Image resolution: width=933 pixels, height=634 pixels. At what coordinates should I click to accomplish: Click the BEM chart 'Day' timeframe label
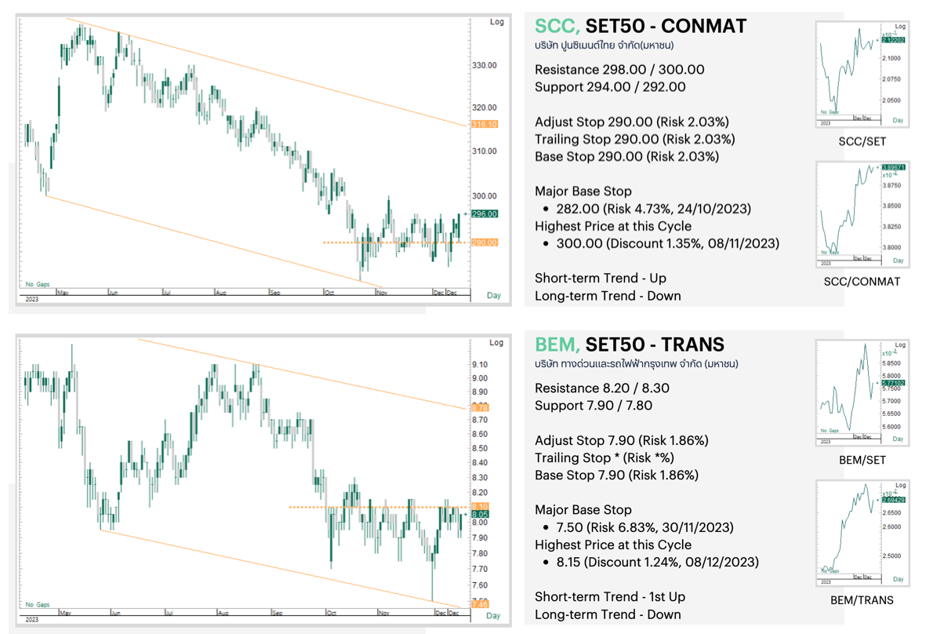click(493, 615)
